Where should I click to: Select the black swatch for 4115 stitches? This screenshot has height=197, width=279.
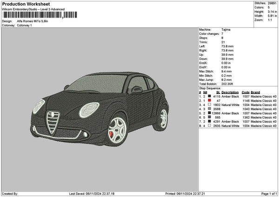tap(210, 96)
